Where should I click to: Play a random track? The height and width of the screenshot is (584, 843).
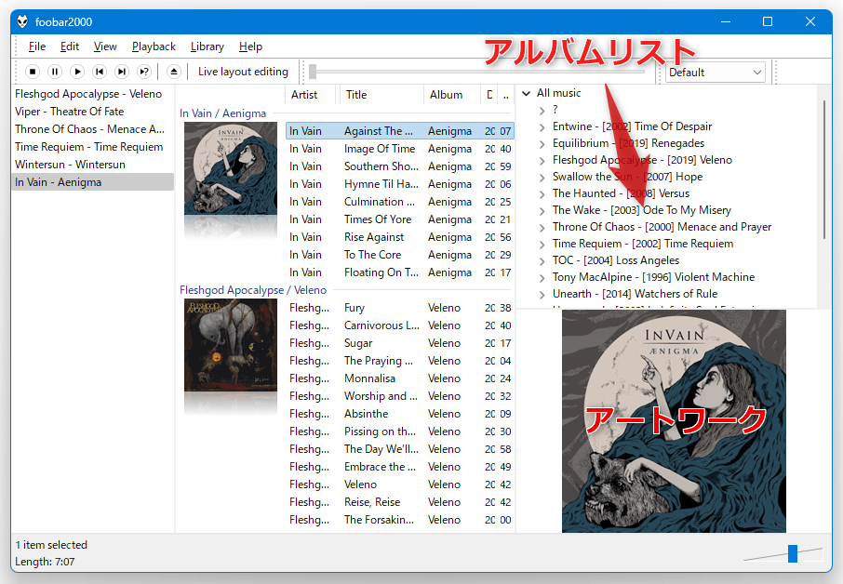coord(144,72)
